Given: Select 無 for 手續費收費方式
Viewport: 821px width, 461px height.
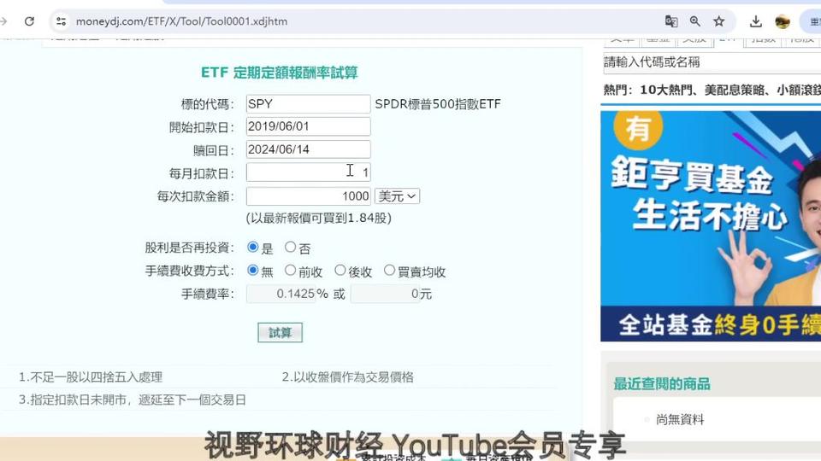Looking at the screenshot, I should [x=253, y=271].
